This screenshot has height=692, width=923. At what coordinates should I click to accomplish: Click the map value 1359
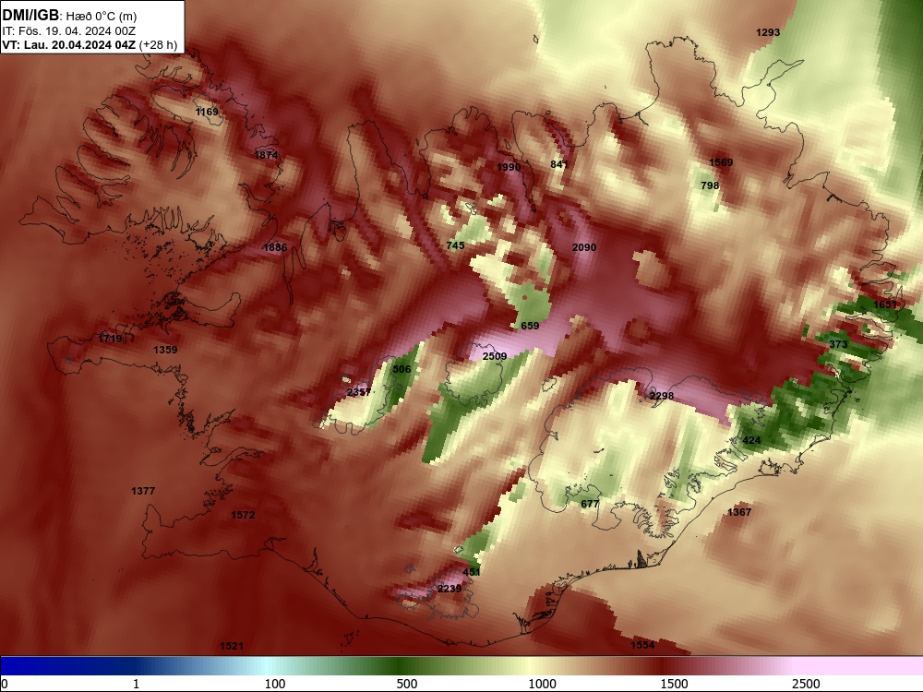pos(165,350)
